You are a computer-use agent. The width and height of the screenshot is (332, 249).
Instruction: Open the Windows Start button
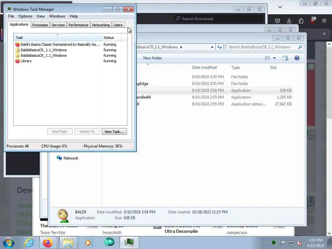(x=9, y=243)
